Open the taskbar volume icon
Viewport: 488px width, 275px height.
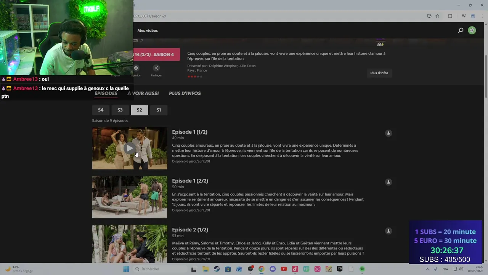point(461,269)
